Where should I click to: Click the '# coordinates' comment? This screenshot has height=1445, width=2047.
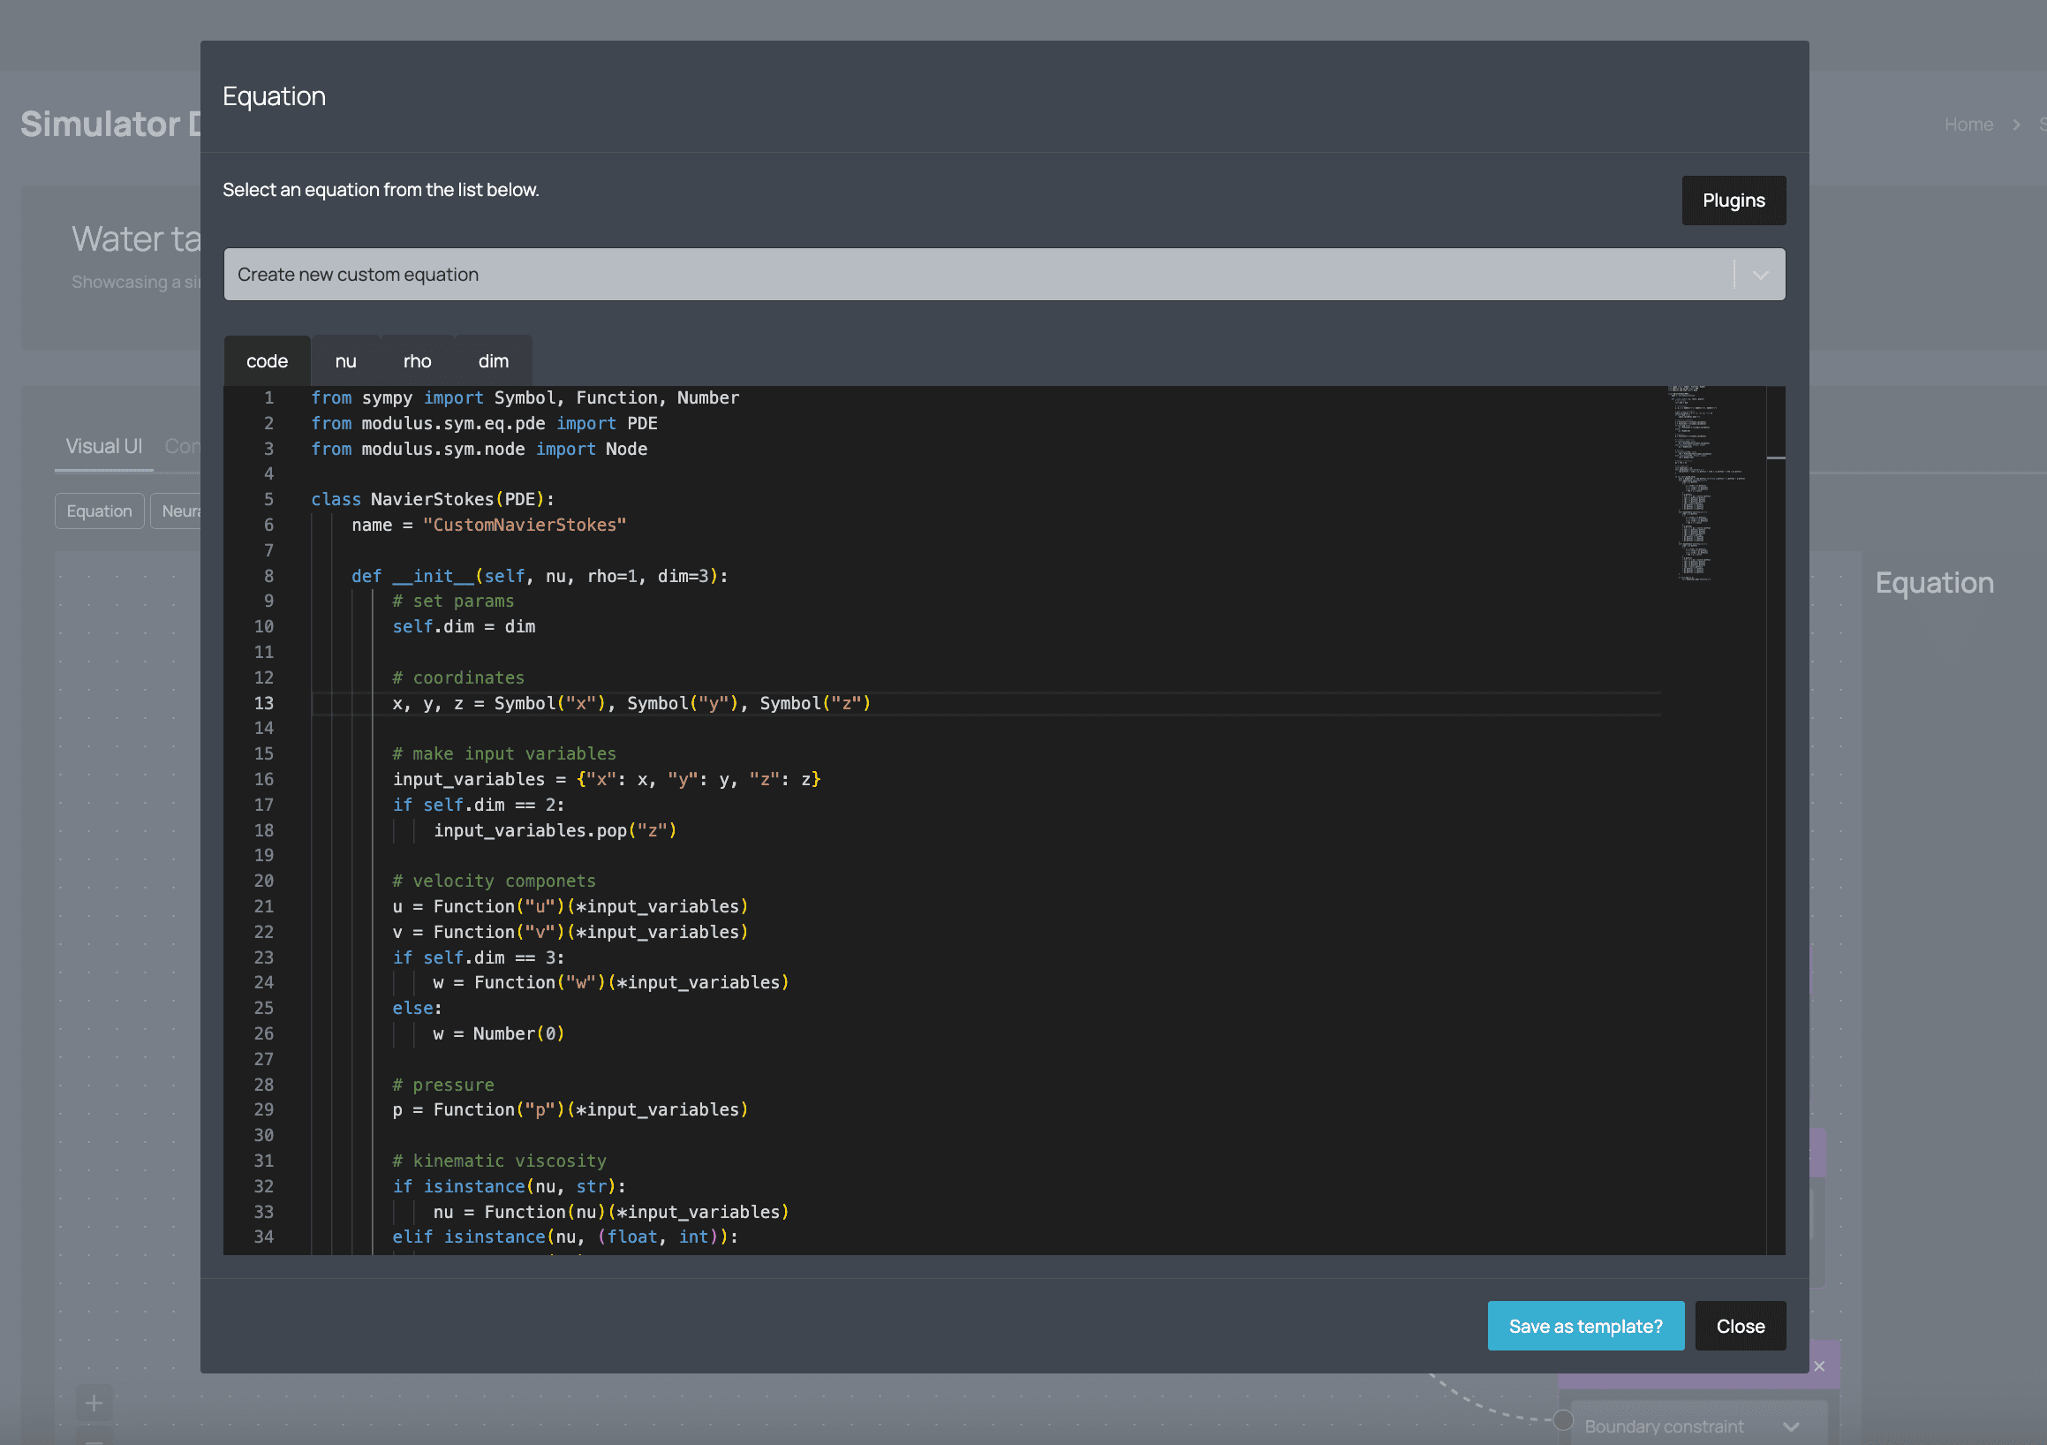[x=458, y=677]
